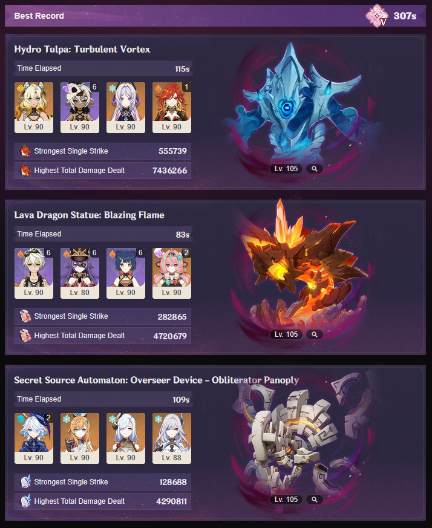Image resolution: width=432 pixels, height=528 pixels.
Task: Select the Lv. 88 silver-haired Cryo character
Action: pos(171,438)
